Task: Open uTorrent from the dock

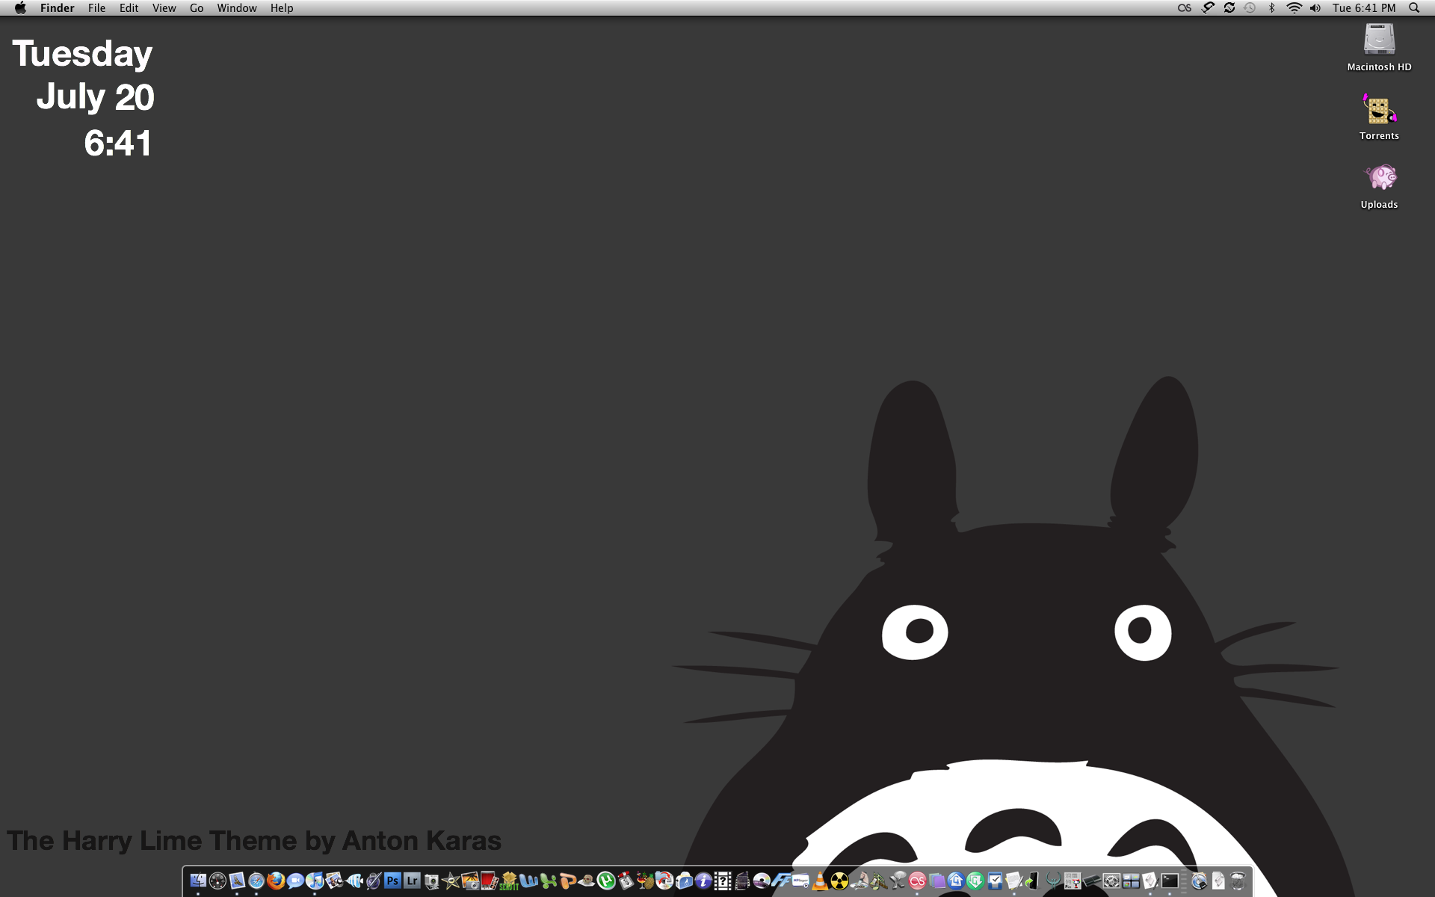Action: (606, 881)
